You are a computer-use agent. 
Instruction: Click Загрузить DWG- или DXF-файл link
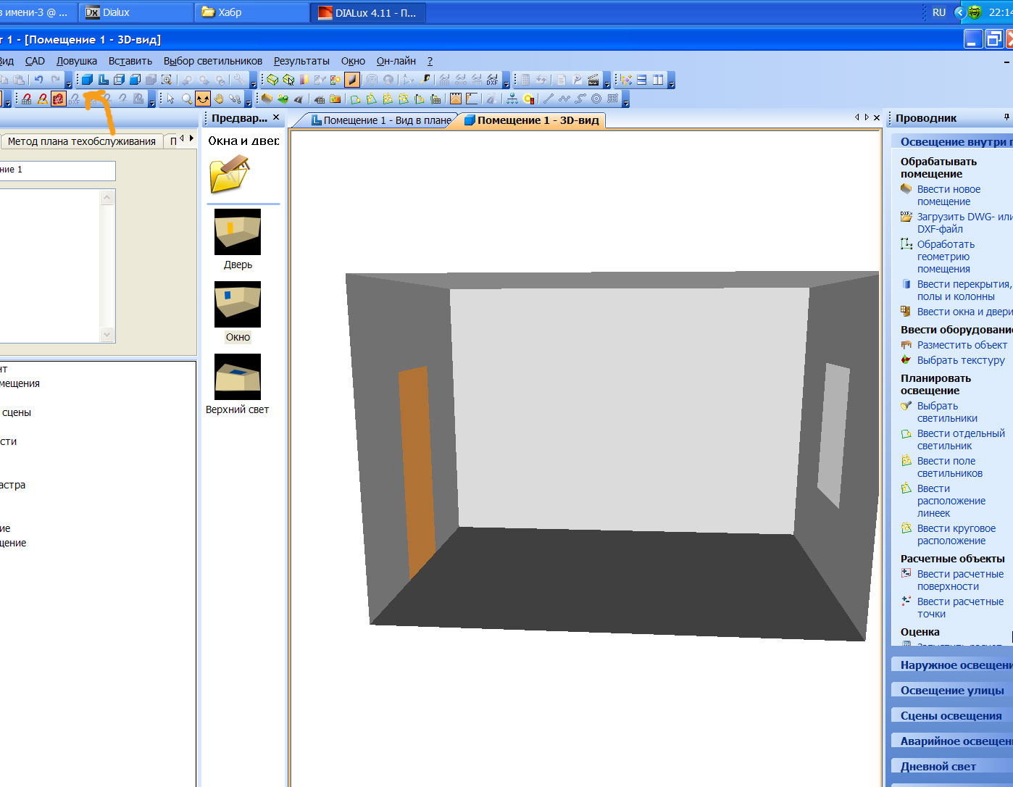(964, 223)
